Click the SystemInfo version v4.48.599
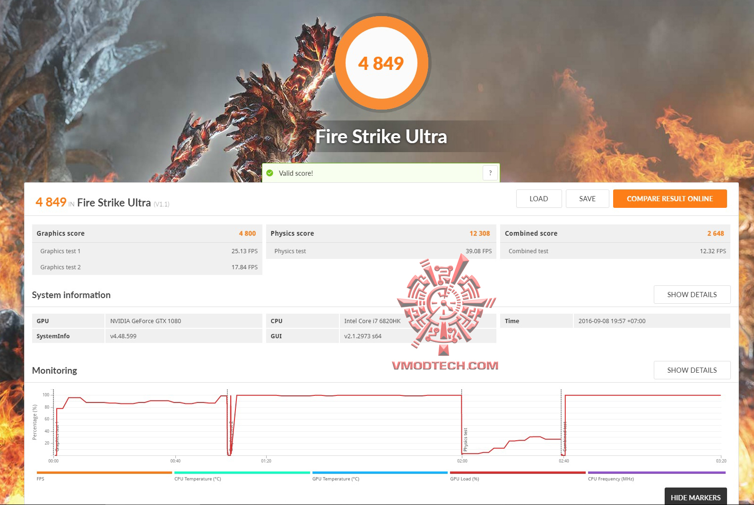 click(123, 336)
